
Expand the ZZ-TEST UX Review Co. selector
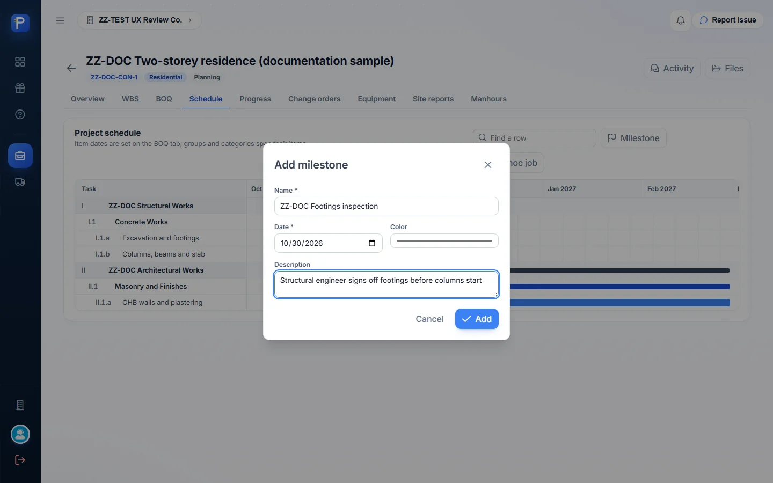(x=140, y=20)
